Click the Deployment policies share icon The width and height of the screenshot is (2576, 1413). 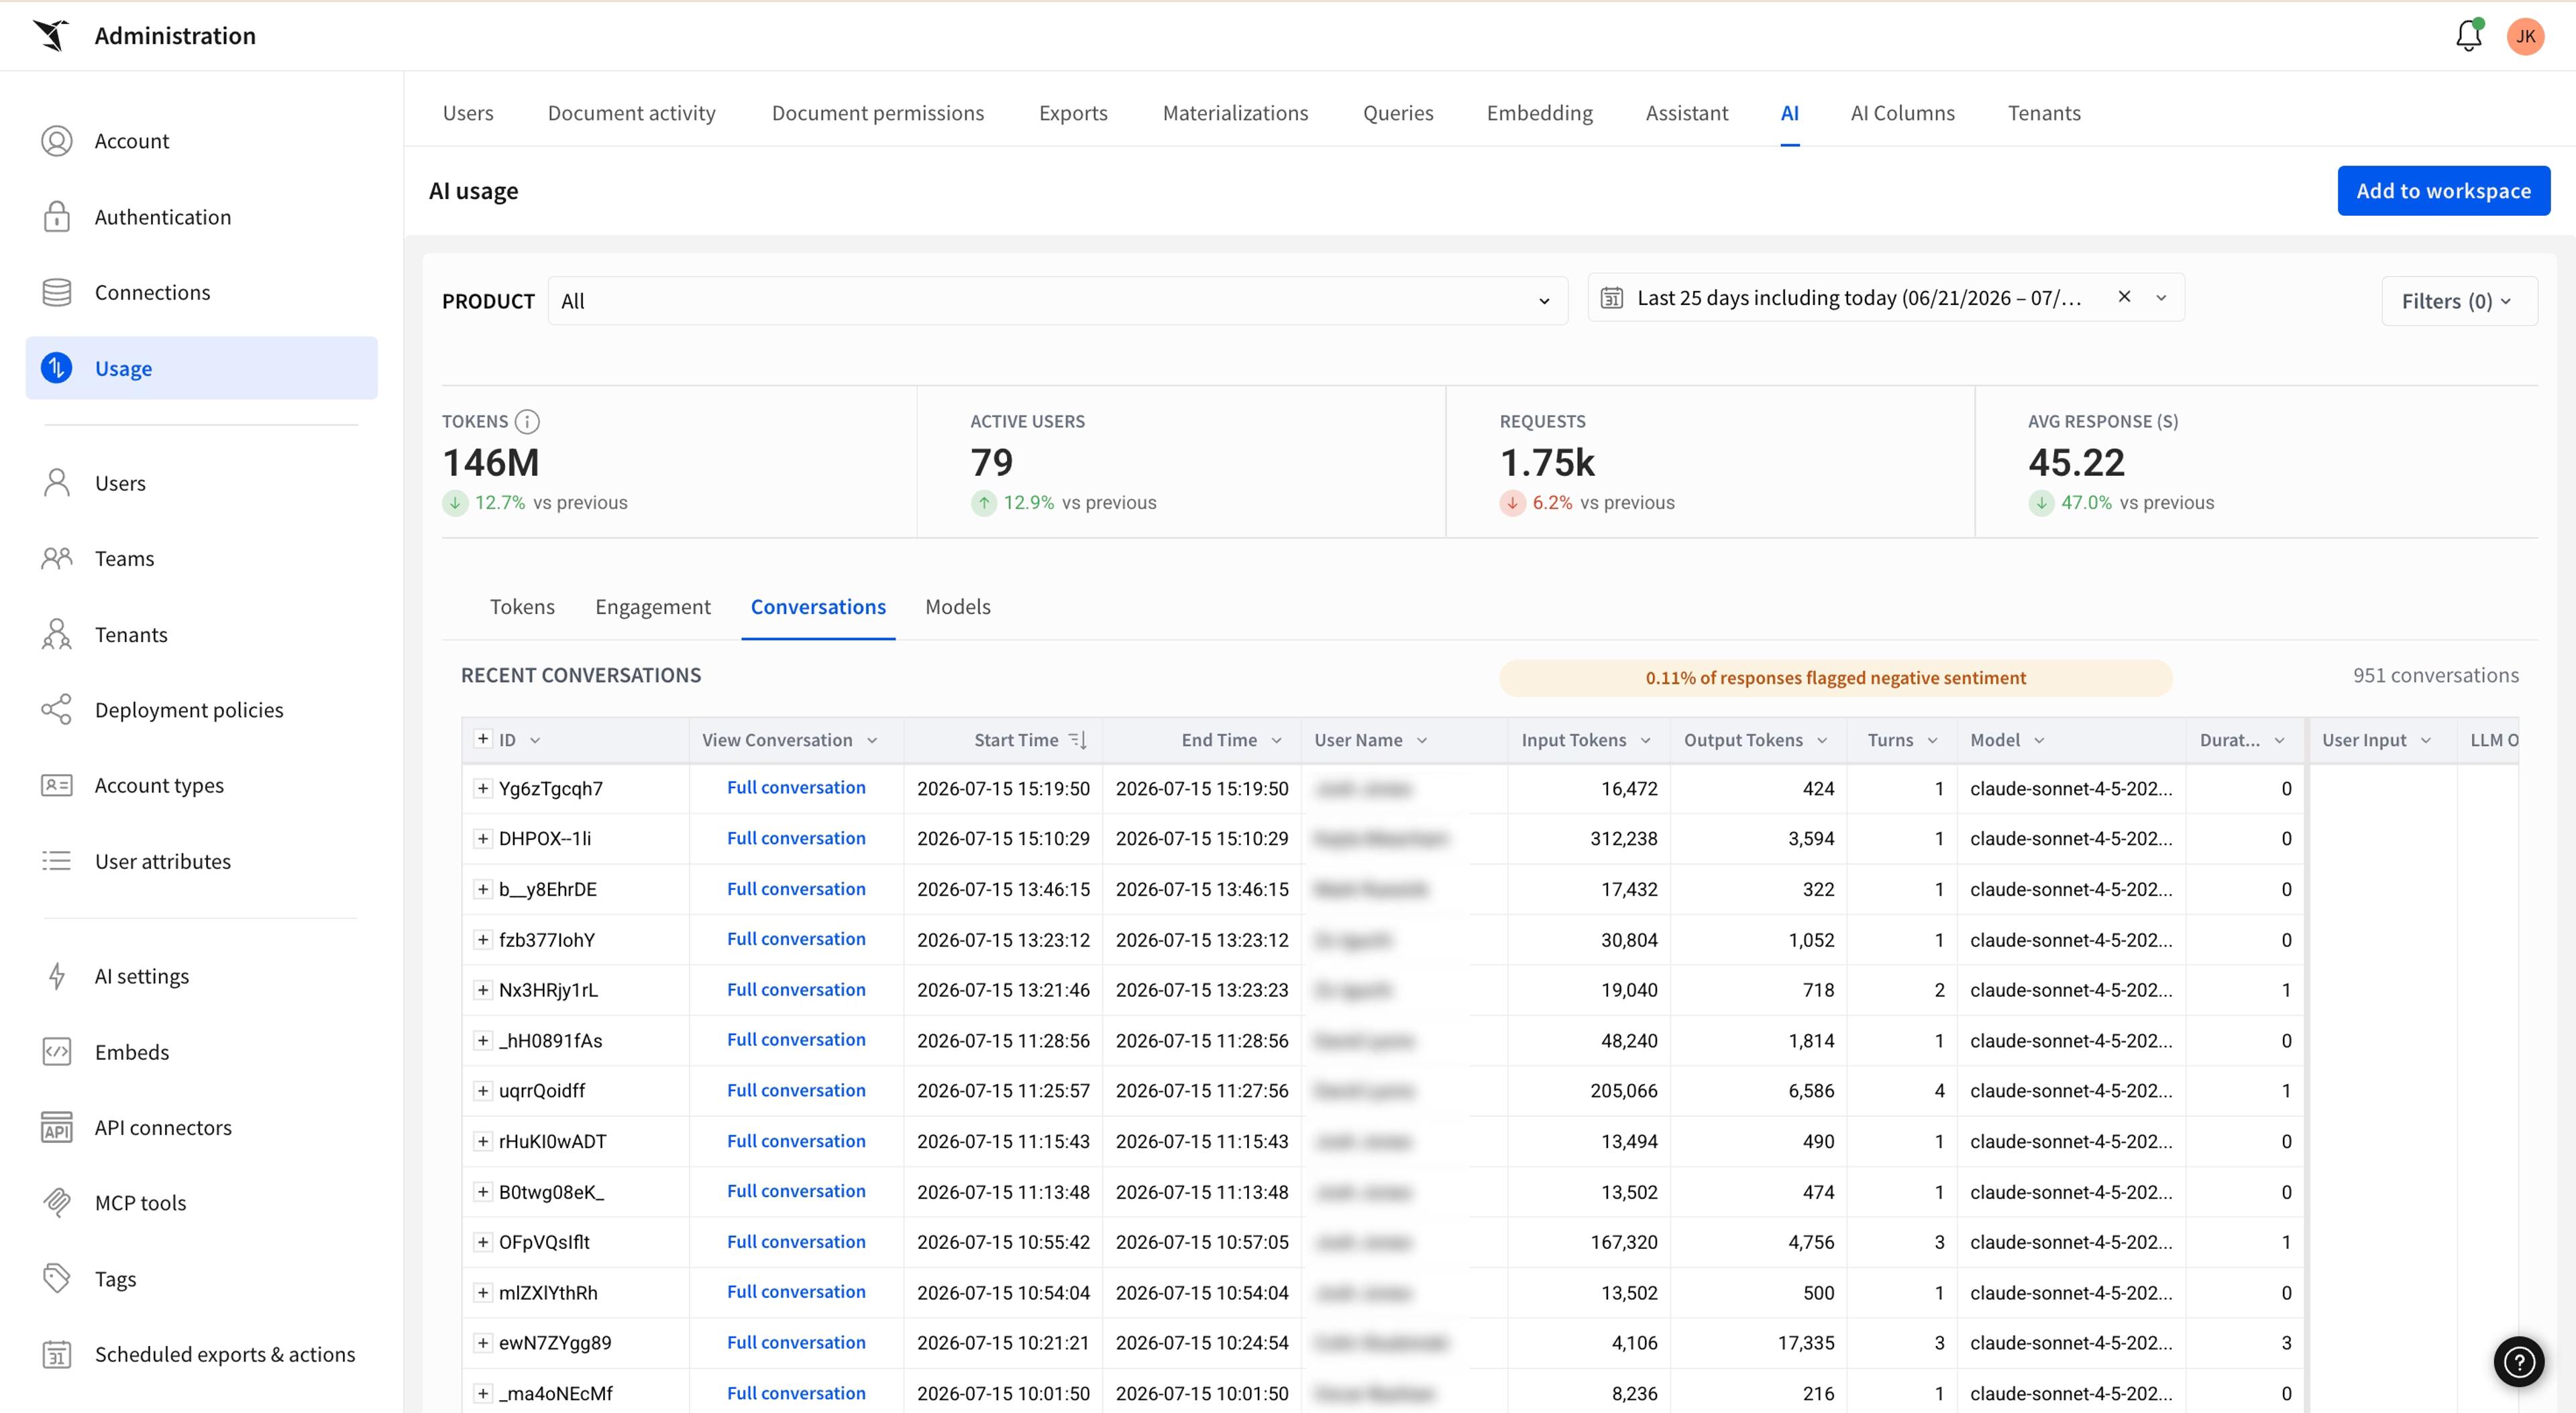tap(57, 709)
